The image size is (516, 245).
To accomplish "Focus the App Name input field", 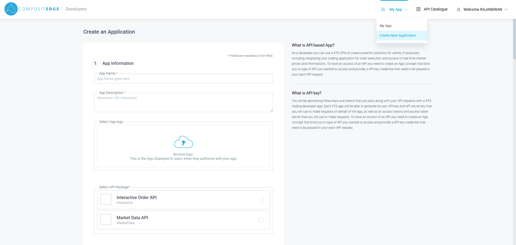I will (x=183, y=79).
